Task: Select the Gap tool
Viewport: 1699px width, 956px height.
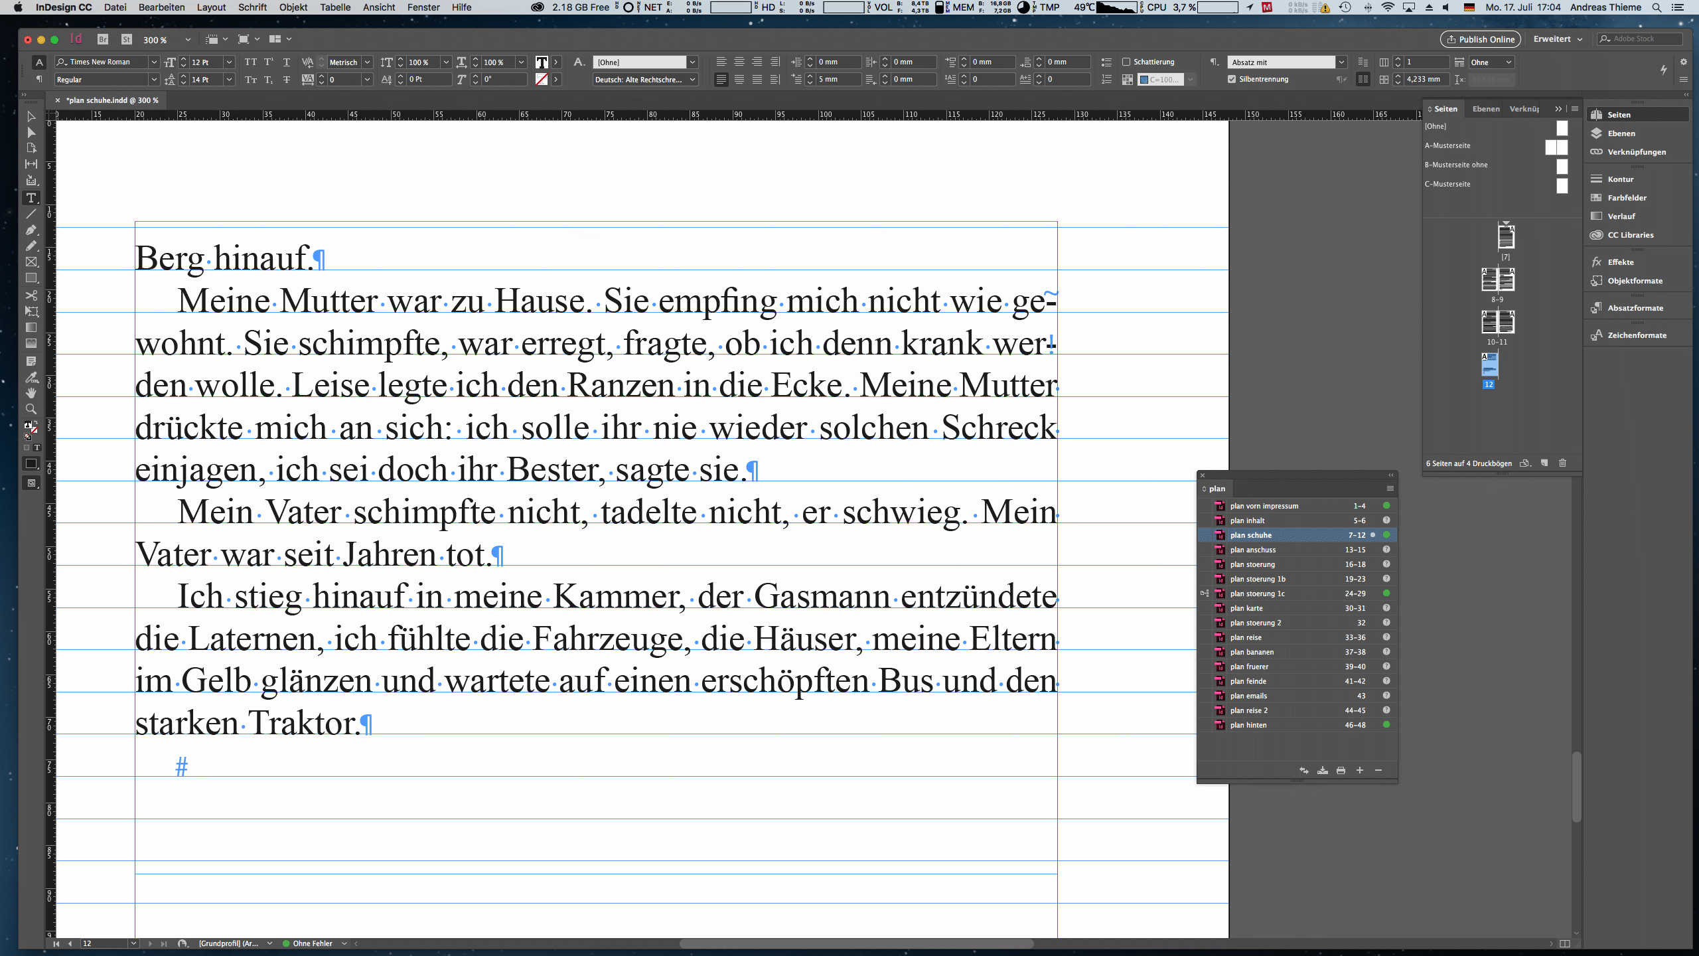Action: [31, 164]
